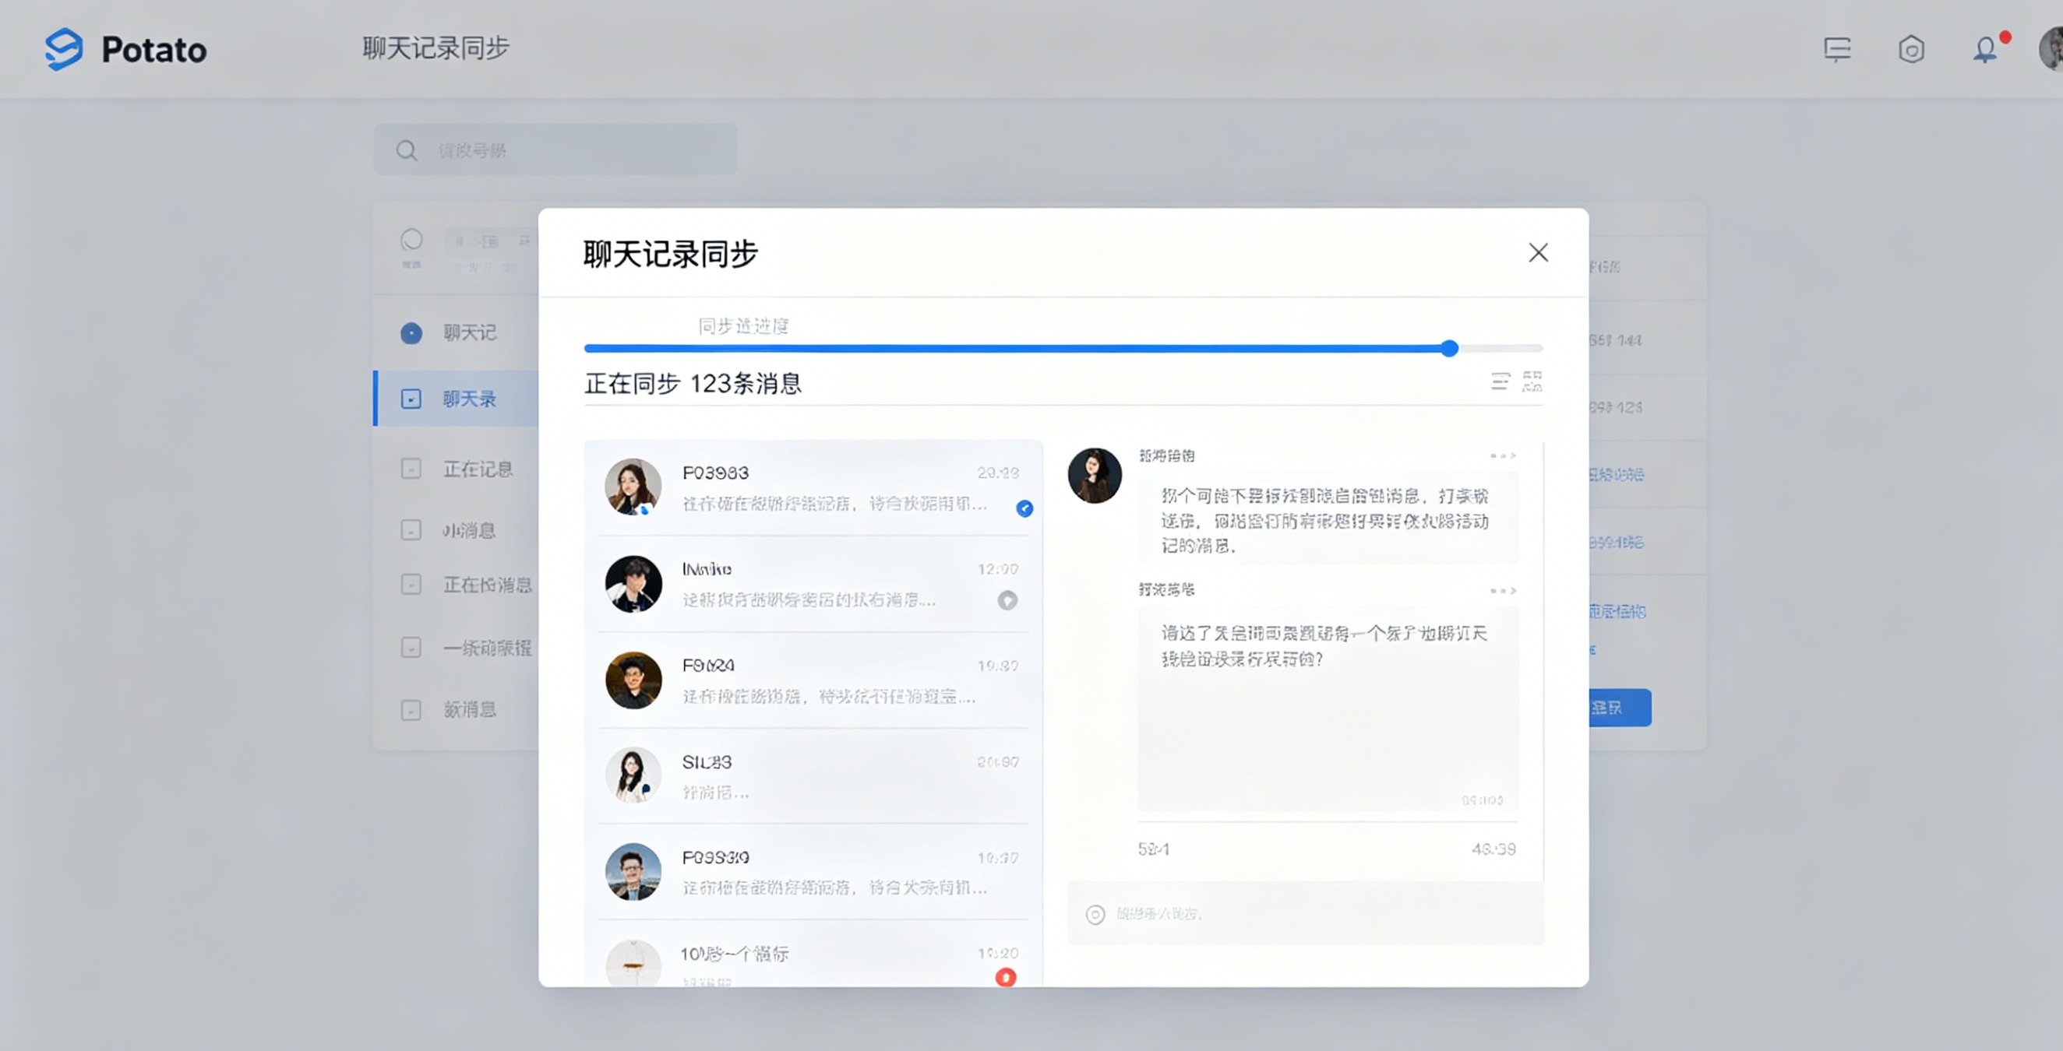Click avatar of fourth conversation
This screenshot has height=1051, width=2063.
[x=633, y=775]
